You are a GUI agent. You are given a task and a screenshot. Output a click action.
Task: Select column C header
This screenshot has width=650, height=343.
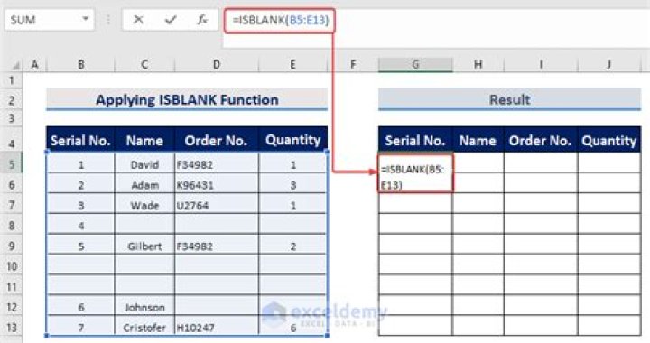[144, 65]
